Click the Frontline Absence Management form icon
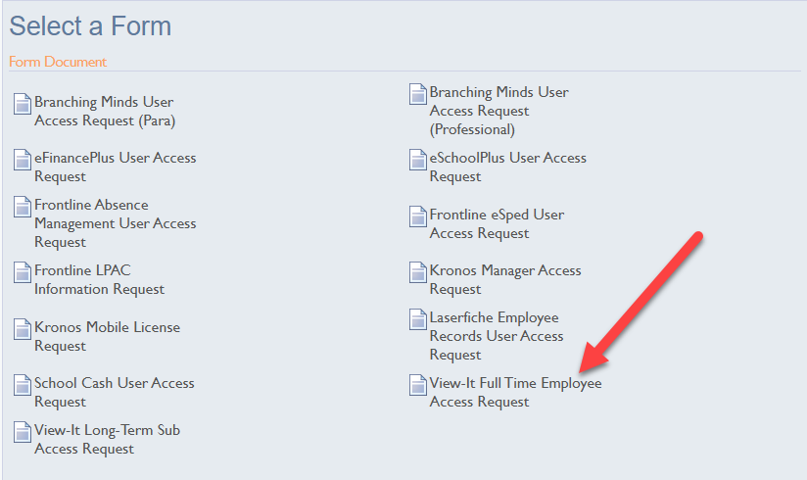Viewport: 807px width, 480px height. click(x=23, y=207)
